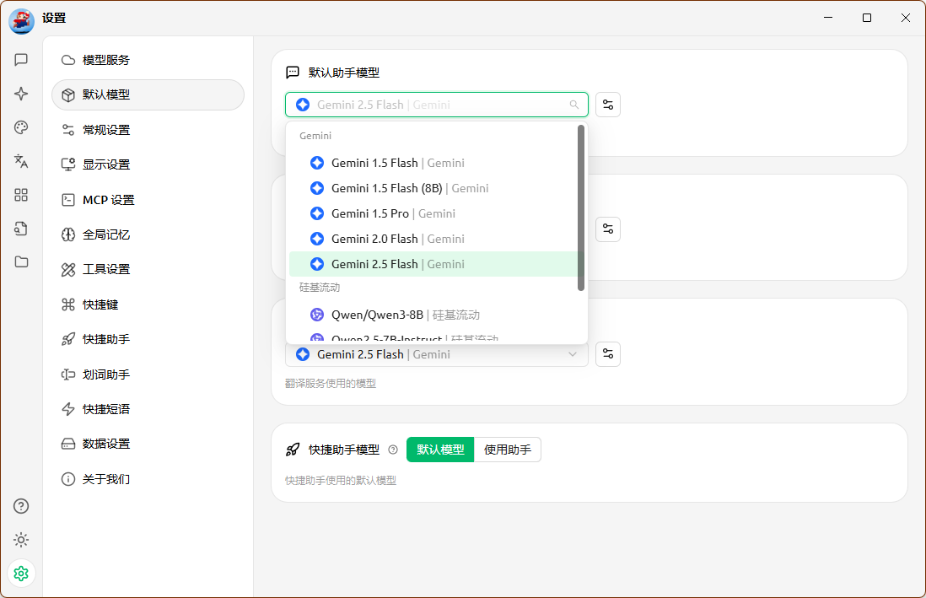Open 快捷助手 settings
This screenshot has width=926, height=598.
148,339
